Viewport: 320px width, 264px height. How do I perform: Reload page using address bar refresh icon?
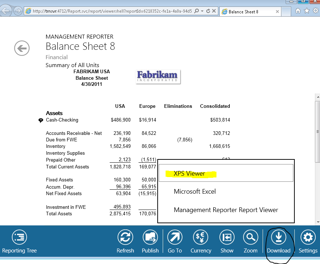point(208,11)
